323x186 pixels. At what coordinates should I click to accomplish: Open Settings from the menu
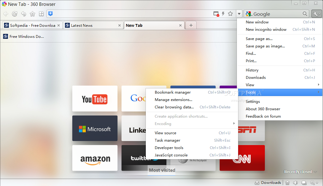point(280,102)
